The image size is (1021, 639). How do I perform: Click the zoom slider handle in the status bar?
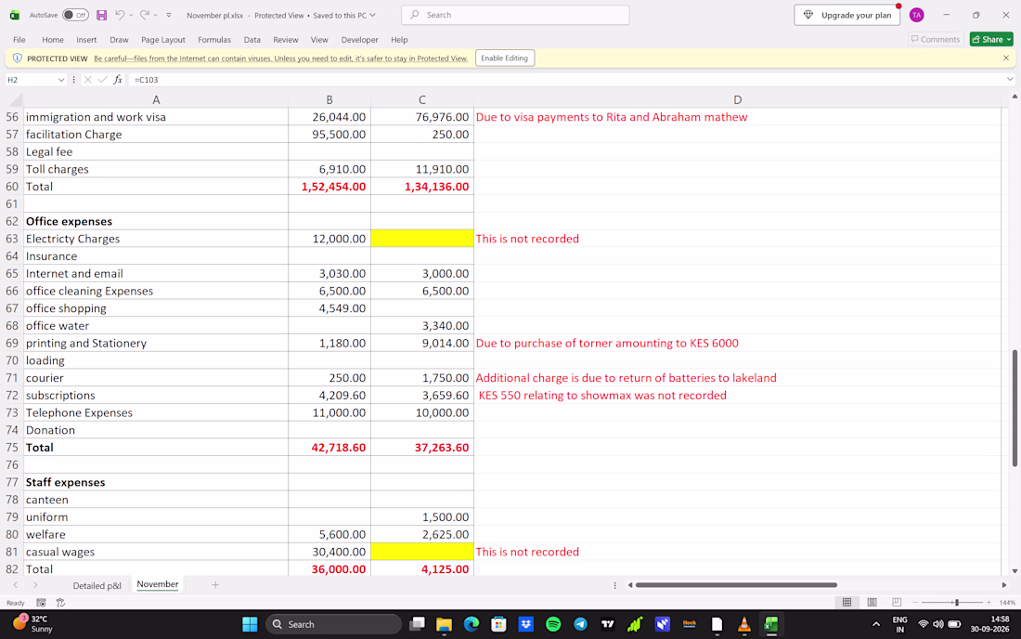click(x=957, y=603)
